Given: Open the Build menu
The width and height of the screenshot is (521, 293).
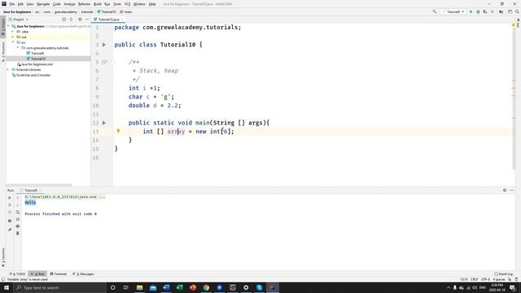Looking at the screenshot, I should click(98, 4).
